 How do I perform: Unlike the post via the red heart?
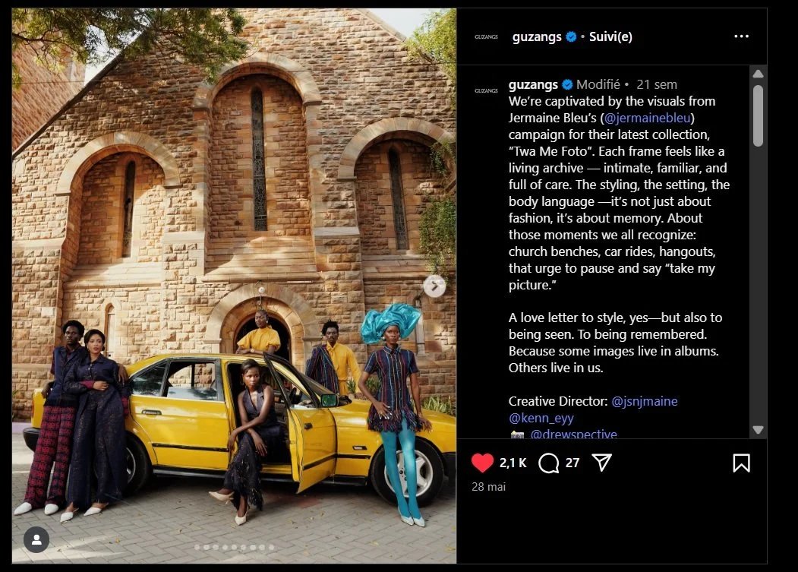[482, 463]
